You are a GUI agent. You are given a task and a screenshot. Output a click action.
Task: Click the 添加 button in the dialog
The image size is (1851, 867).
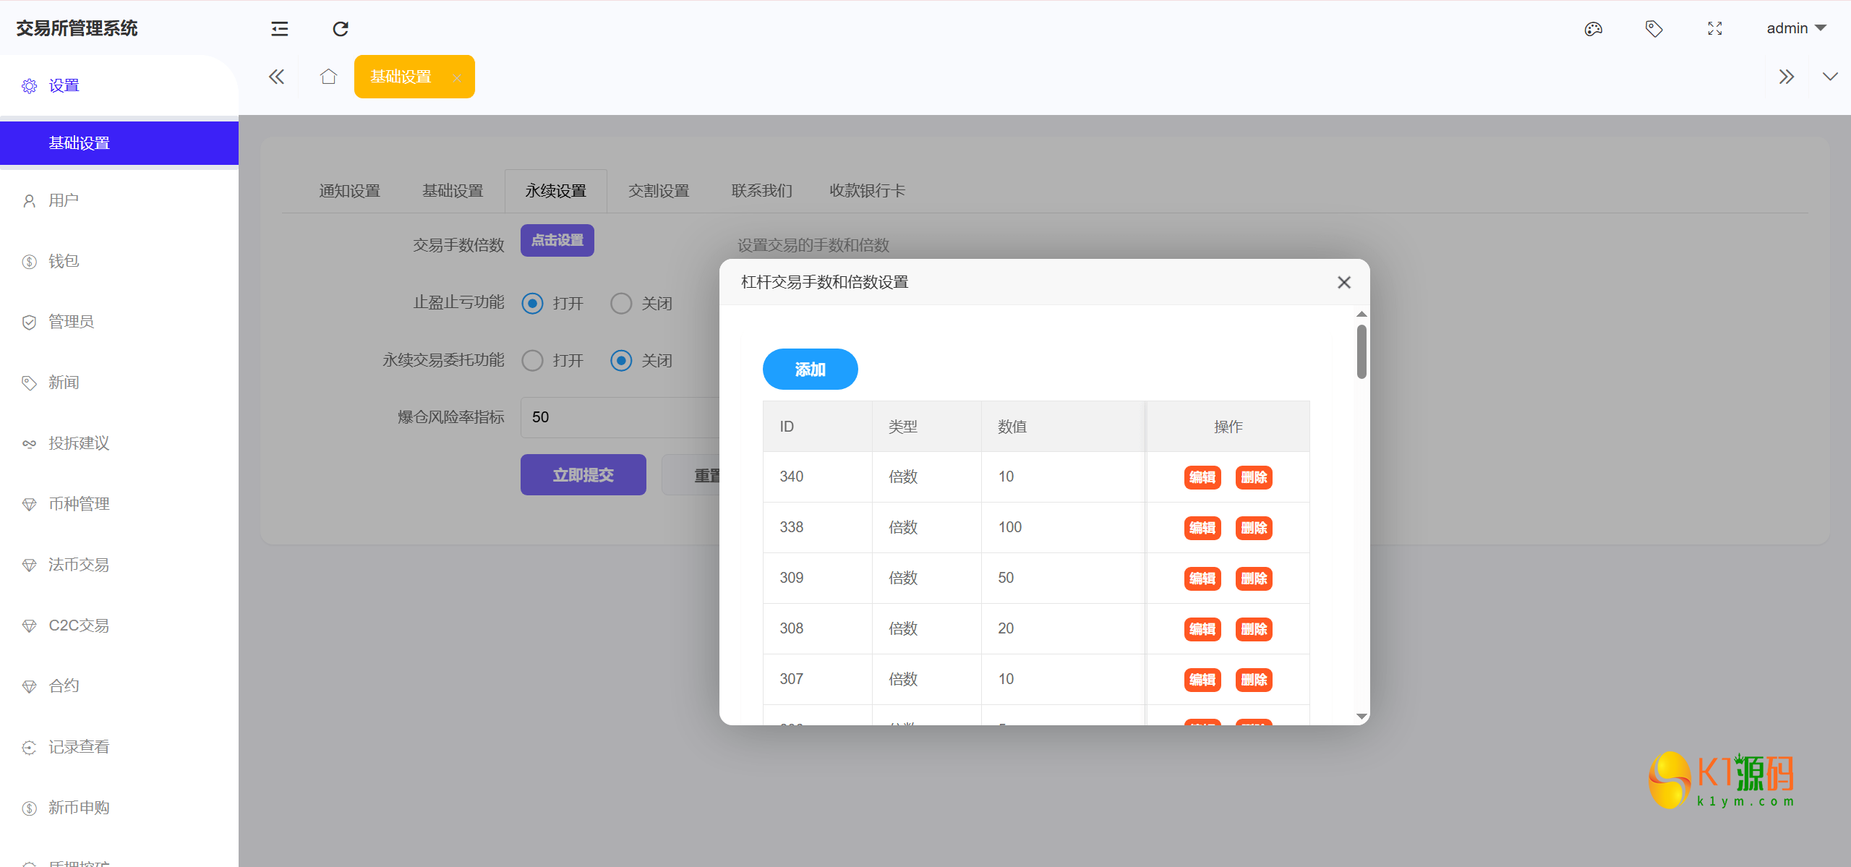[810, 369]
